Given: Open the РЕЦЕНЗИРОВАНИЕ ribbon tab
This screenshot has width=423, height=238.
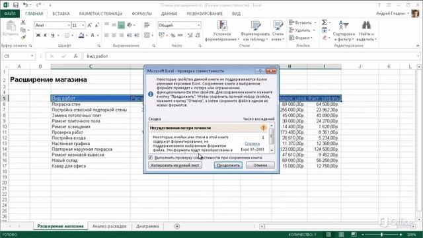Looking at the screenshot, I should pyautogui.click(x=204, y=13).
